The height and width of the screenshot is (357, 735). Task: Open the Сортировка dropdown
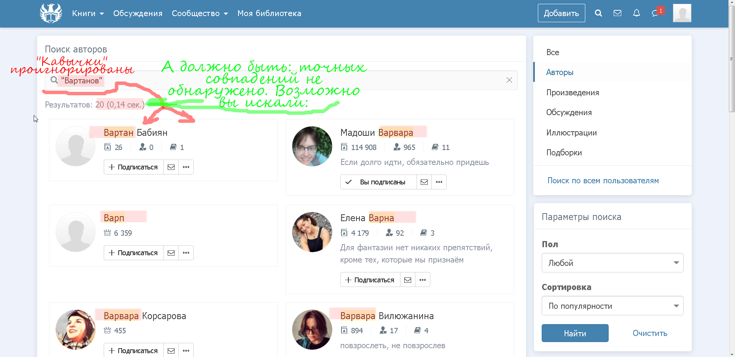coord(612,306)
